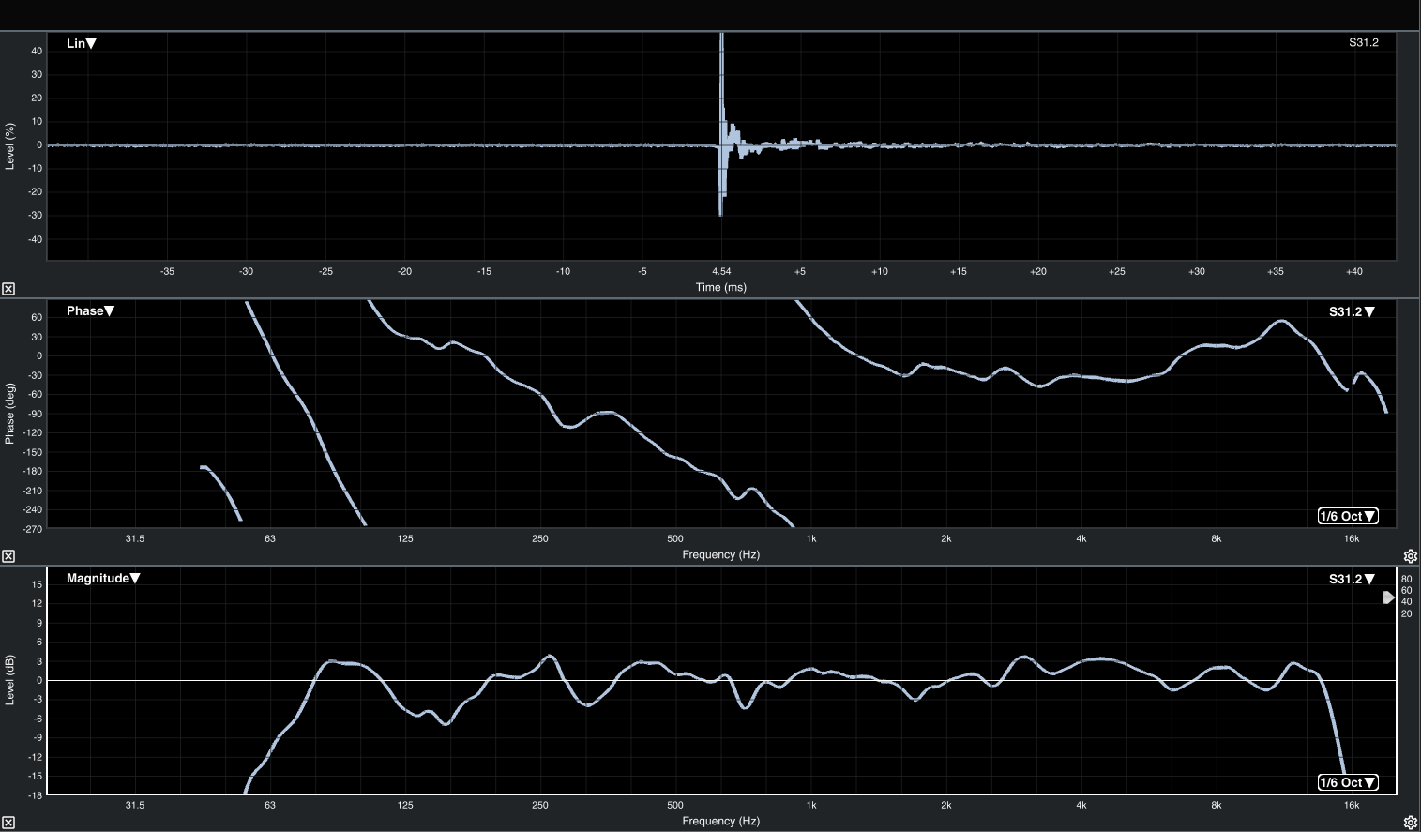Image resolution: width=1421 pixels, height=832 pixels.
Task: Expand S31.2 source selector in Magnitude graph
Action: 1352,579
